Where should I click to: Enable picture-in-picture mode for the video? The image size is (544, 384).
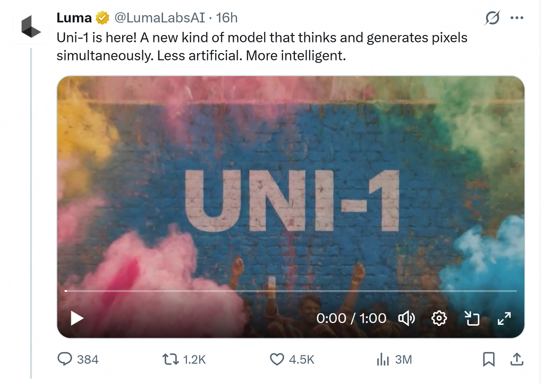[472, 318]
